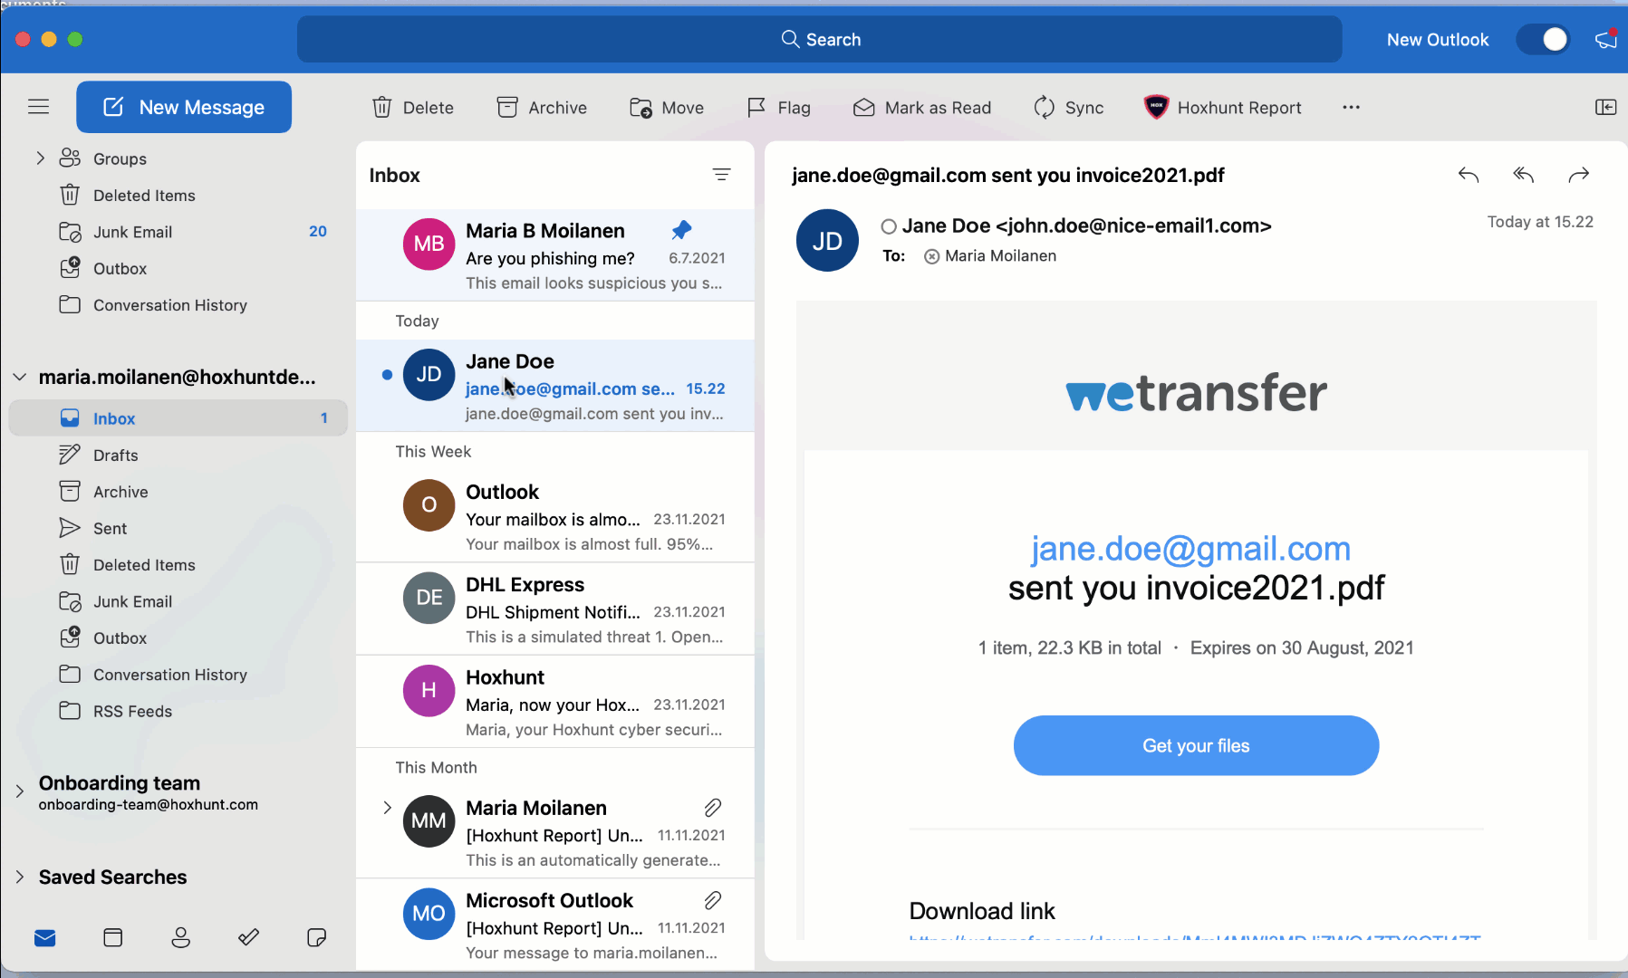Flag the selected message

779,108
